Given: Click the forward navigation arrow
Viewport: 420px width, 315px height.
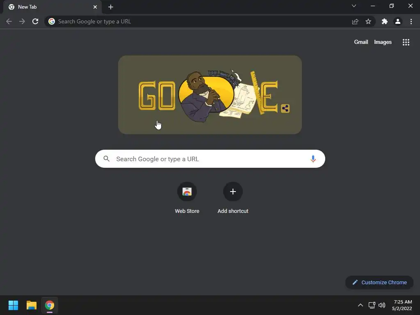Looking at the screenshot, I should coord(22,21).
